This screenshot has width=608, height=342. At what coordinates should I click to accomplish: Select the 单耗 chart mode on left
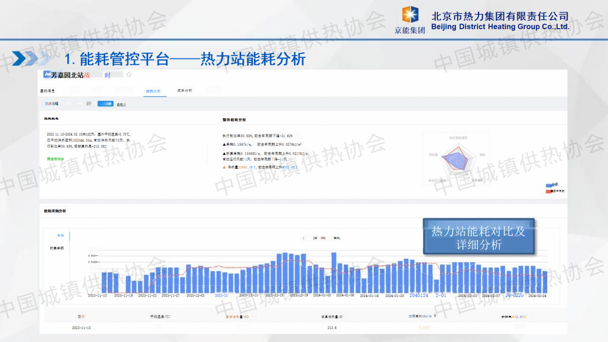click(x=60, y=235)
